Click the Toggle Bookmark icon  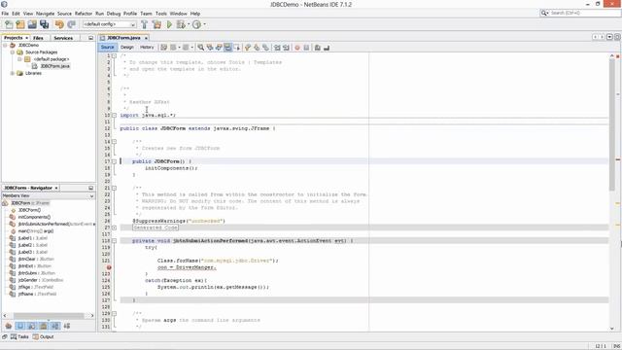(265, 48)
